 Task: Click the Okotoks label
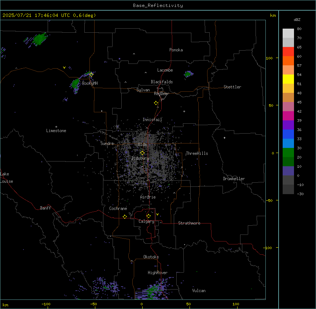click(x=151, y=257)
